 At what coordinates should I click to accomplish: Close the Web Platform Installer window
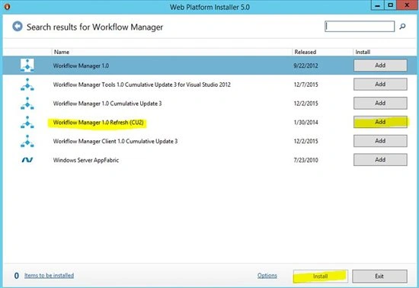coord(407,5)
